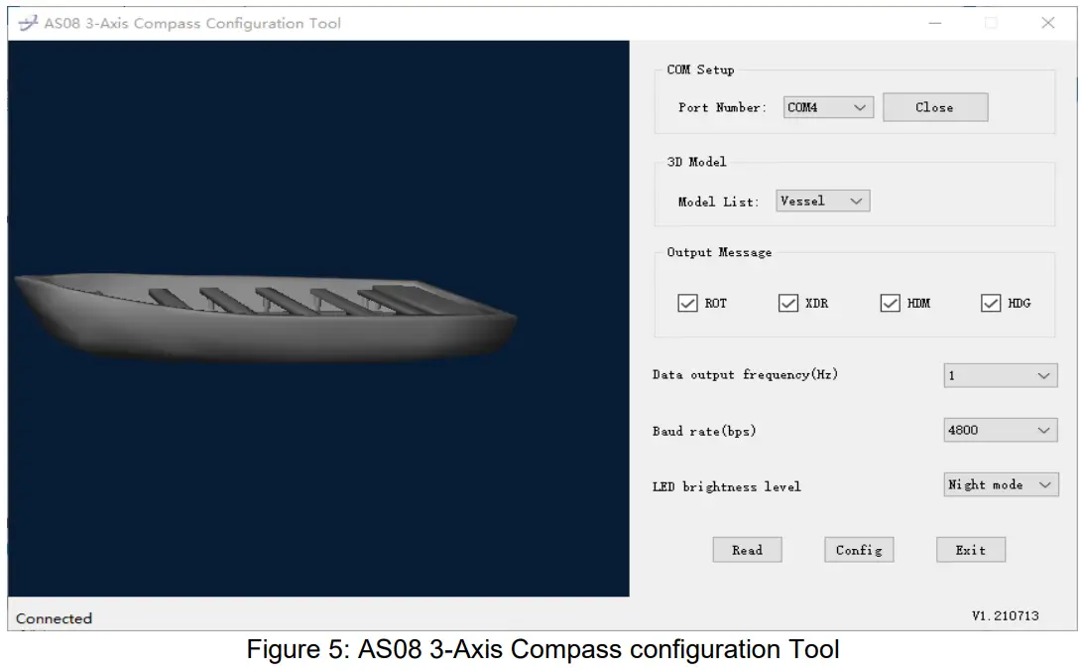Viewport: 1082px width, 672px height.
Task: Click the Port Number label
Action: click(x=722, y=107)
